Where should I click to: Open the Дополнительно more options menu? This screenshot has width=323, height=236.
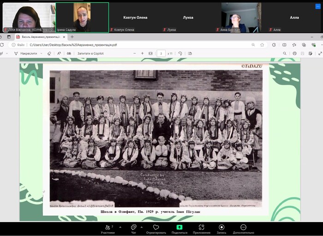click(x=243, y=229)
